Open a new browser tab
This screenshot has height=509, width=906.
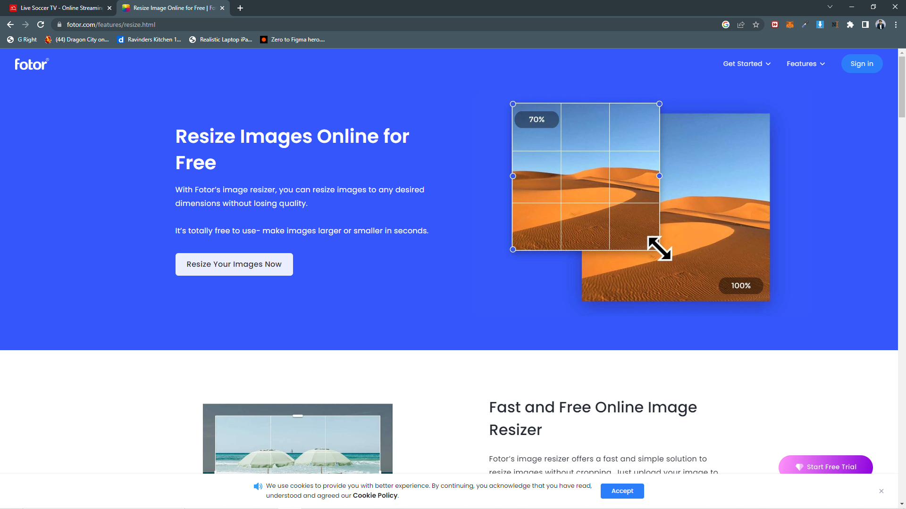(240, 8)
